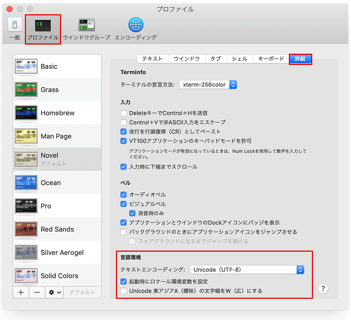This screenshot has height=320, width=351.
Task: Uncheck 起動時にロケール環境変数を設定
Action: (x=124, y=282)
